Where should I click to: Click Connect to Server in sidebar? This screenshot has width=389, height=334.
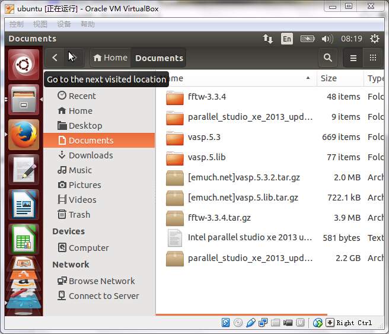point(99,296)
